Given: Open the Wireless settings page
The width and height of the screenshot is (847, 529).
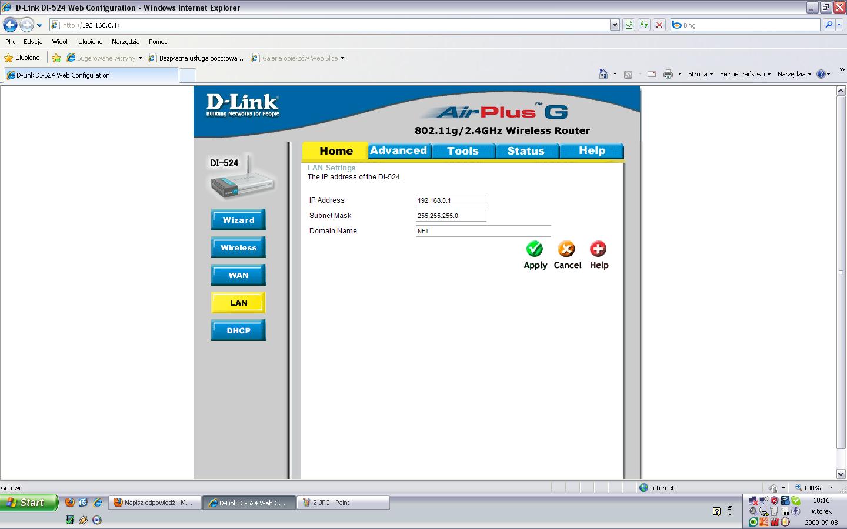Looking at the screenshot, I should [238, 247].
